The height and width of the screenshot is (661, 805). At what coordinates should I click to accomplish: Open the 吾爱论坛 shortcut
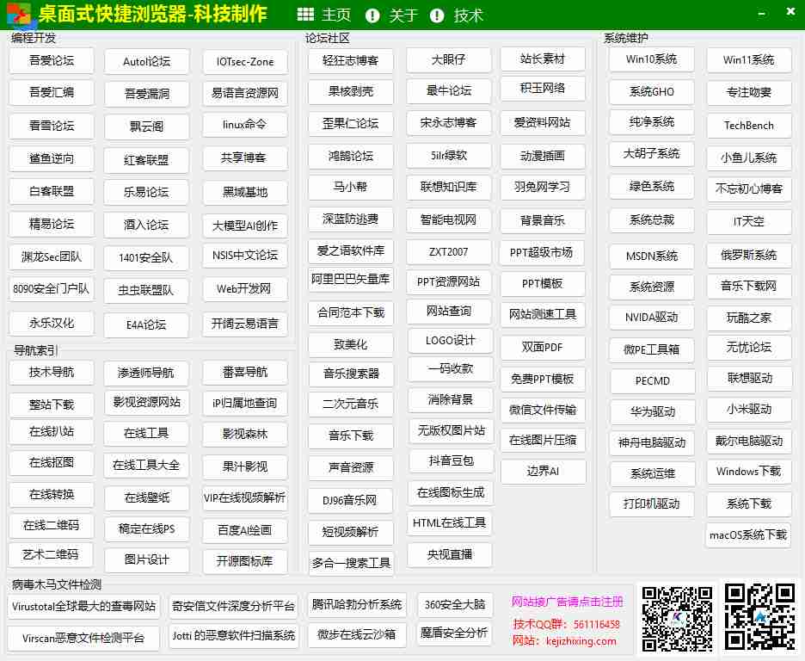coord(52,60)
